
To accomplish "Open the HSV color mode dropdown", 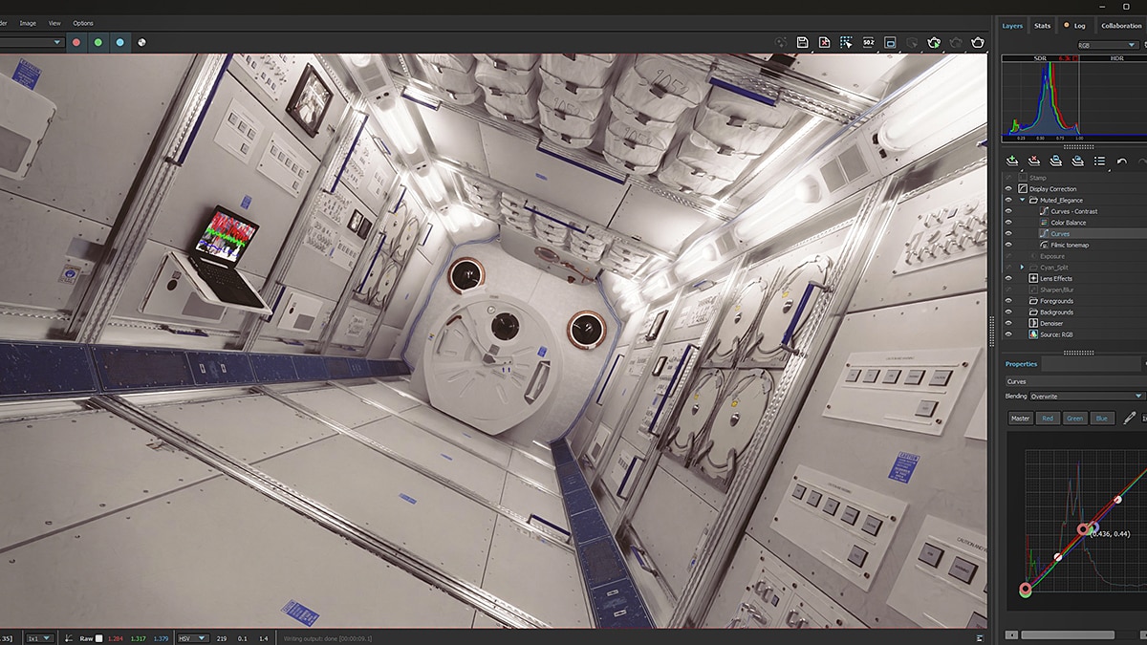I will (x=194, y=637).
